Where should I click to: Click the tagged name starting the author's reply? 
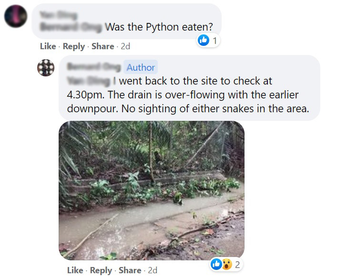[x=90, y=81]
